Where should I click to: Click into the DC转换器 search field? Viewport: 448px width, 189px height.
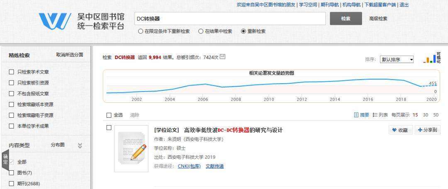230,19
